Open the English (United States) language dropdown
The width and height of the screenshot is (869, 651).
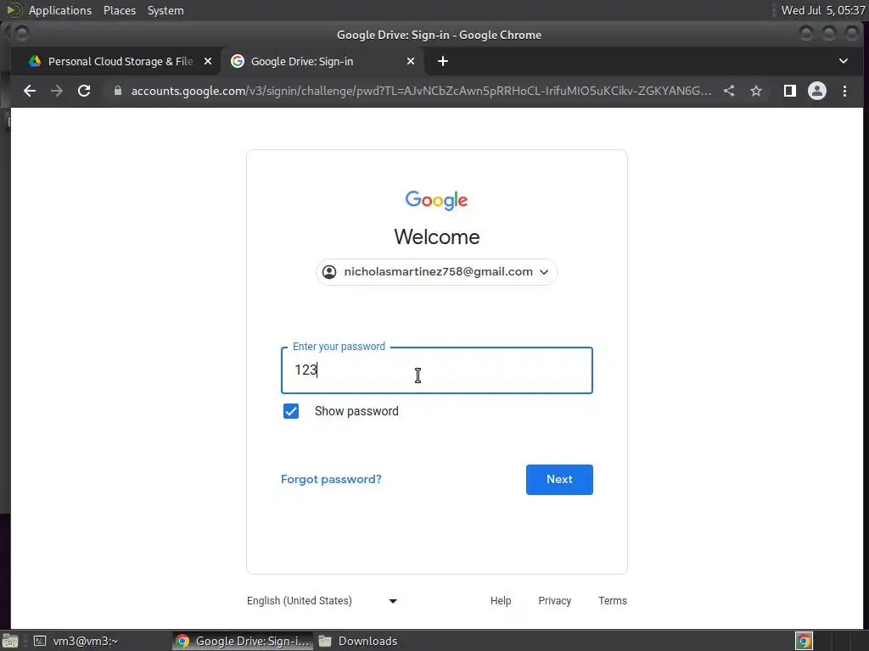(322, 601)
